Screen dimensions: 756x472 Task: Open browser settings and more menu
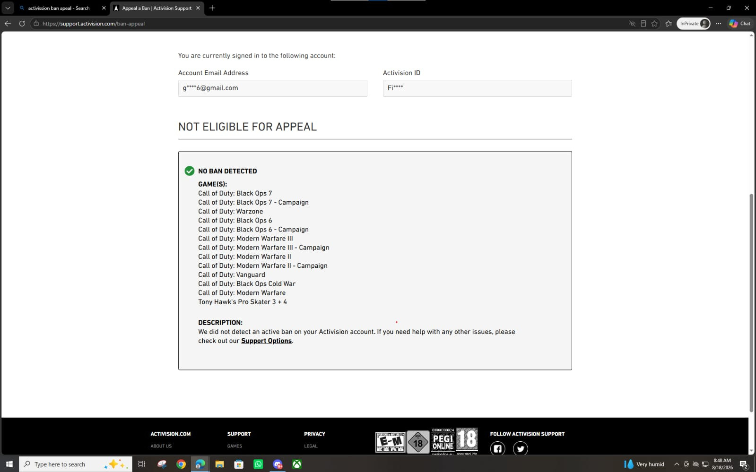(719, 24)
